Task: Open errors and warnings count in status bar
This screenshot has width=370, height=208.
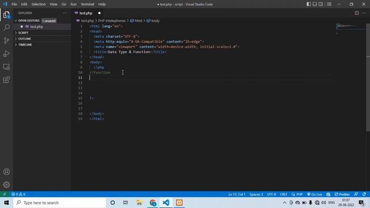Action: (x=18, y=194)
